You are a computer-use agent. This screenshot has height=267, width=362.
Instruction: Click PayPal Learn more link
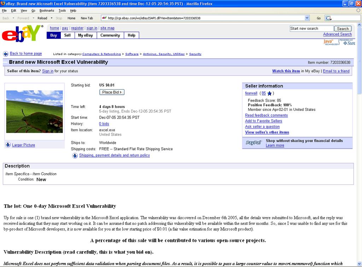275,146
